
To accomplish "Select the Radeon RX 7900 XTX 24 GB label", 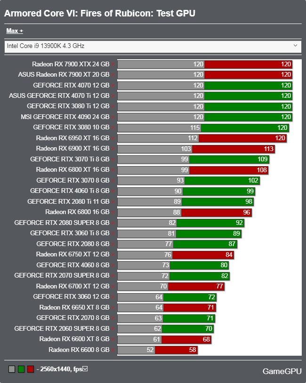I will tap(71, 64).
